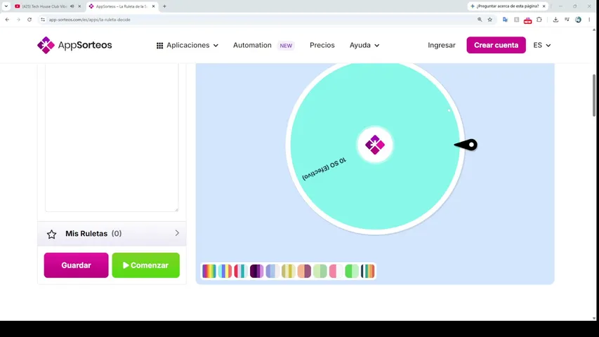Go forward in the browser
The width and height of the screenshot is (599, 337).
pos(18,20)
